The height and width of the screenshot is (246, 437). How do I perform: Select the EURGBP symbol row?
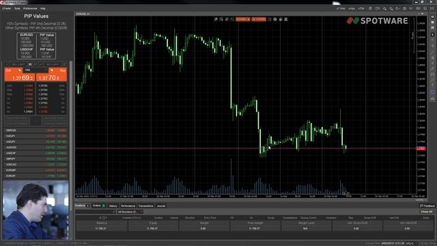pyautogui.click(x=36, y=170)
